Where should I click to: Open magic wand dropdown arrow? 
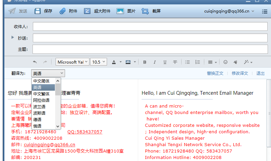pos(251,63)
